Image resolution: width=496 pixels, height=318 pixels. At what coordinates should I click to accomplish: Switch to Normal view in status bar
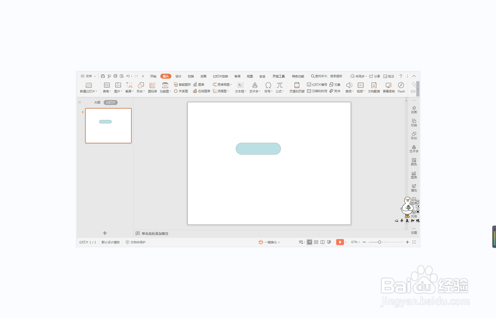point(310,242)
